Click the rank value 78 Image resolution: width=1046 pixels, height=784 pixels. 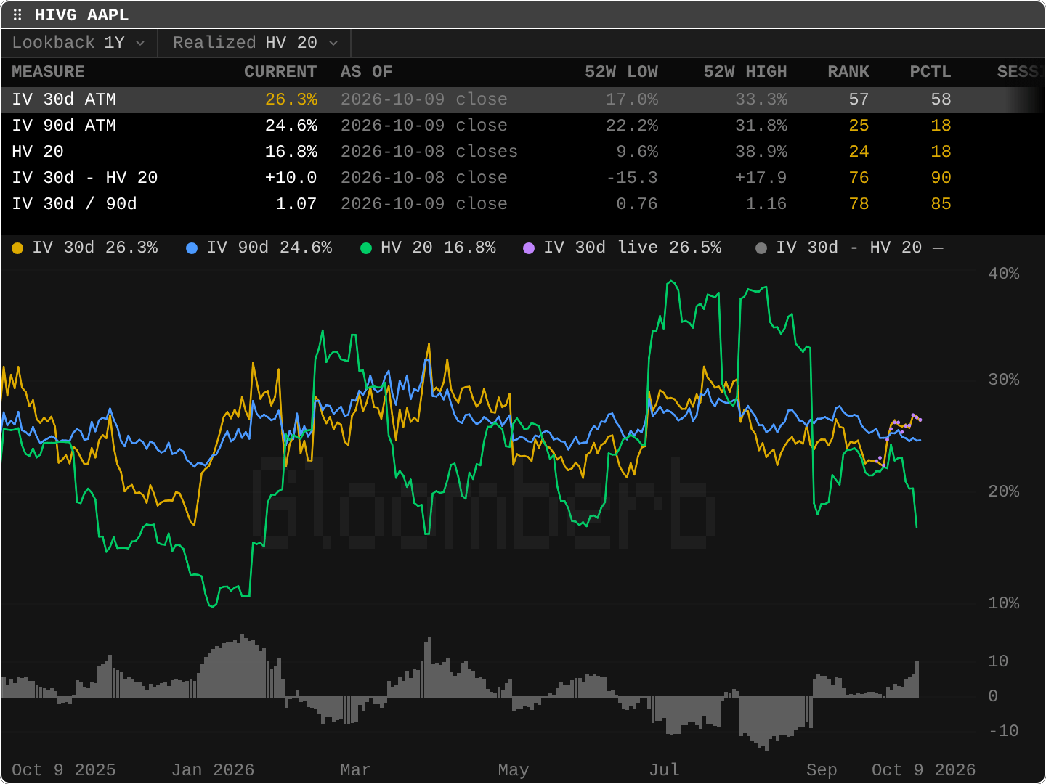(859, 204)
